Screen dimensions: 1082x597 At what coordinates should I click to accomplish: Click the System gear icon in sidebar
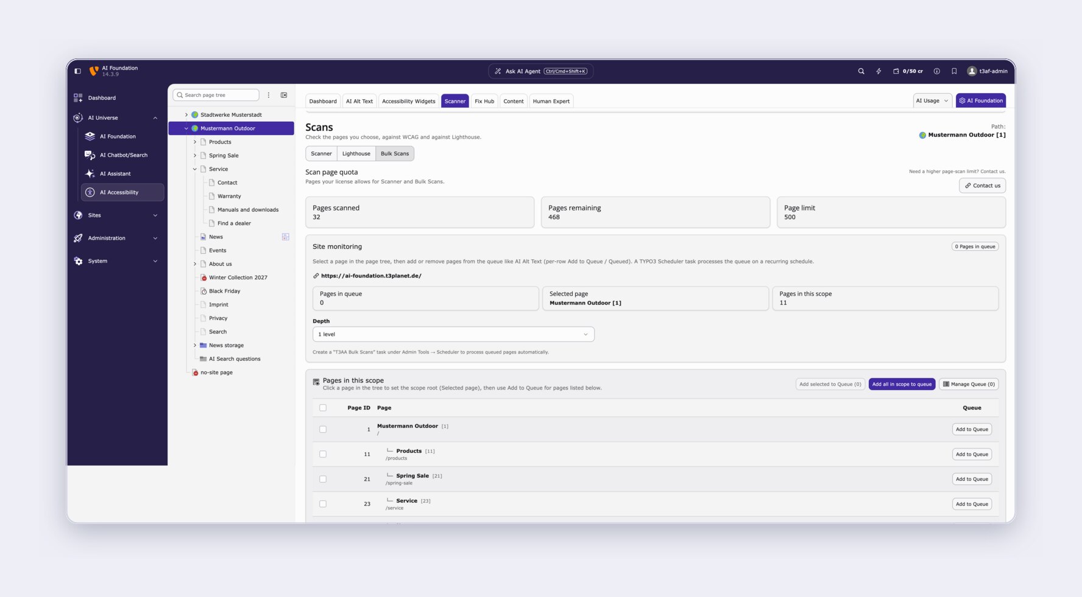coord(78,261)
